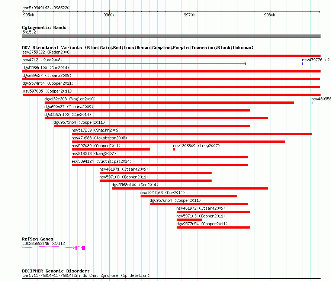Viewport: 331px width, 281px height.
Task: Select dgv689n27 (Itsara2009) variant bar
Action: pos(171,79)
